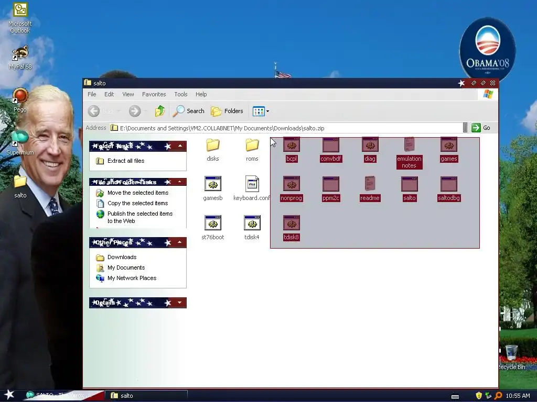This screenshot has height=402, width=537.
Task: Click the Forward navigation arrow
Action: click(x=135, y=111)
